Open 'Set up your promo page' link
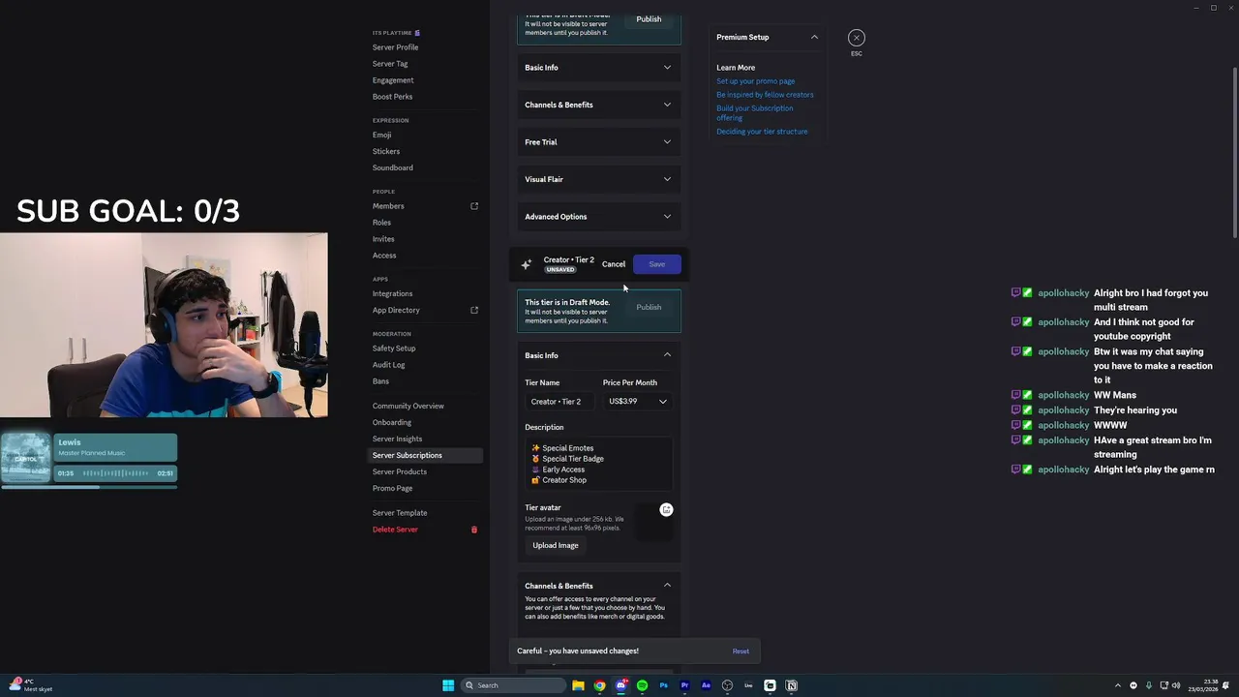The image size is (1239, 697). coord(755,81)
